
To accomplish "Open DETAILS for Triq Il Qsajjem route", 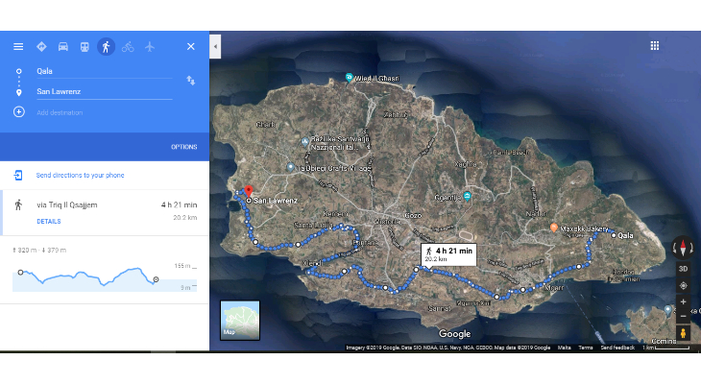I will coord(49,222).
